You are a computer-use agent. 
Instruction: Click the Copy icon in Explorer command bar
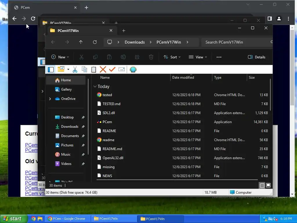(x=95, y=57)
